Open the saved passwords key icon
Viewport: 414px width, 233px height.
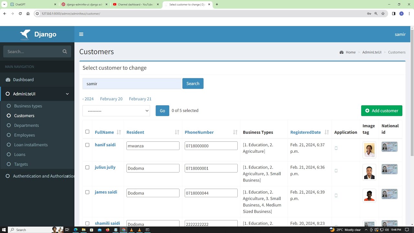(x=369, y=14)
